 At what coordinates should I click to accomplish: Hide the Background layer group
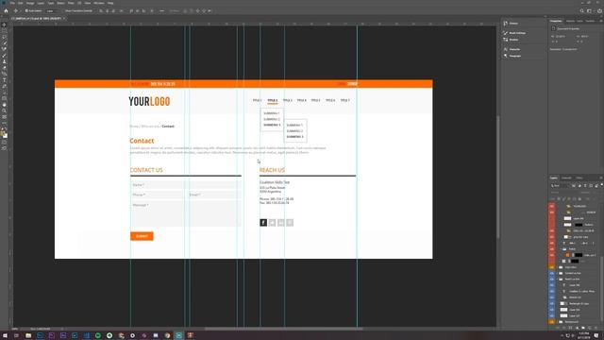pyautogui.click(x=552, y=321)
